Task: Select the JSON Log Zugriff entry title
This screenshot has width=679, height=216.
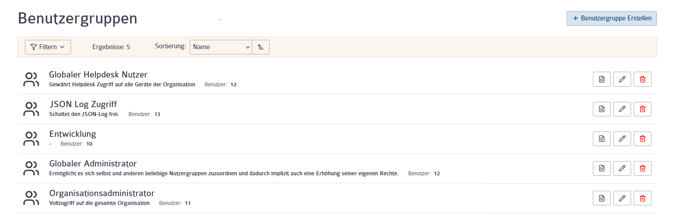Action: pos(83,104)
